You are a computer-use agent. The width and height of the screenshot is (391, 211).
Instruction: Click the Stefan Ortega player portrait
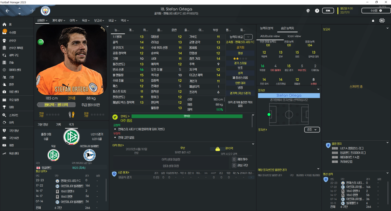(71, 60)
